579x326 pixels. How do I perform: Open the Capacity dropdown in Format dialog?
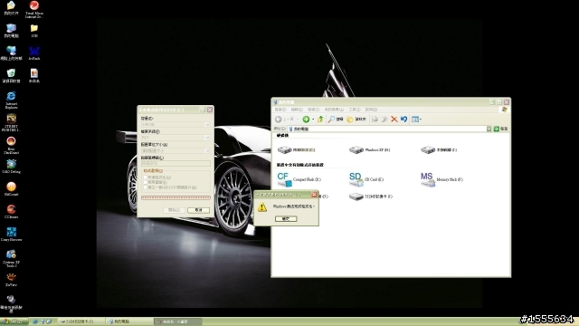207,125
